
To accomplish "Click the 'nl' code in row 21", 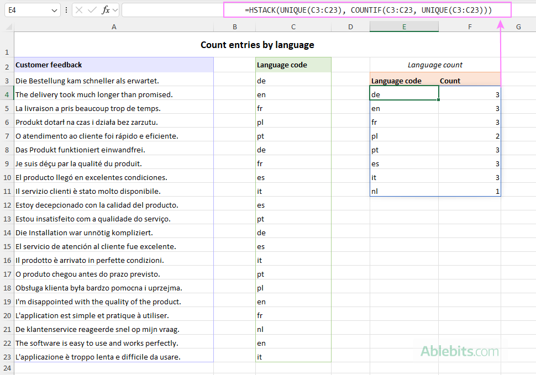I will pos(260,330).
